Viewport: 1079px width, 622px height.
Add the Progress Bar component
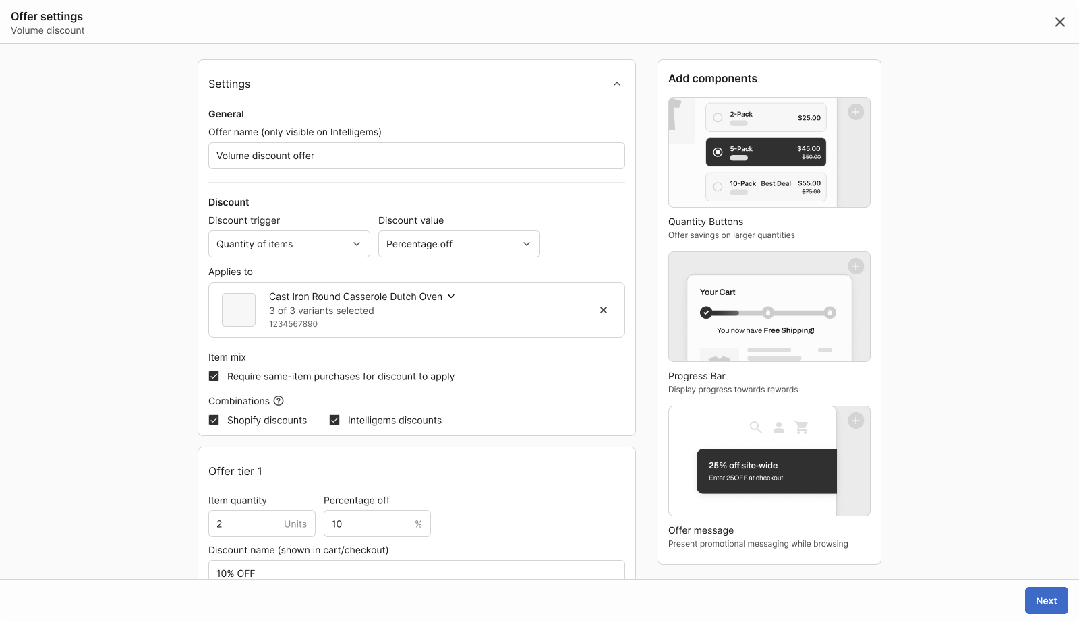coord(855,266)
